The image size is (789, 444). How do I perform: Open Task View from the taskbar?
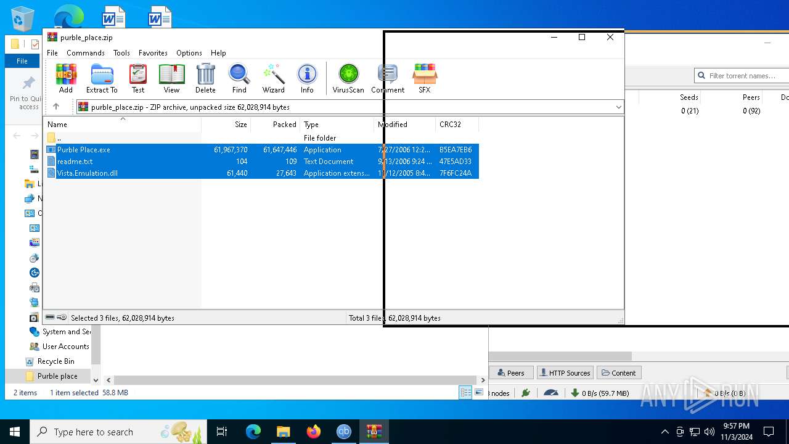[222, 432]
